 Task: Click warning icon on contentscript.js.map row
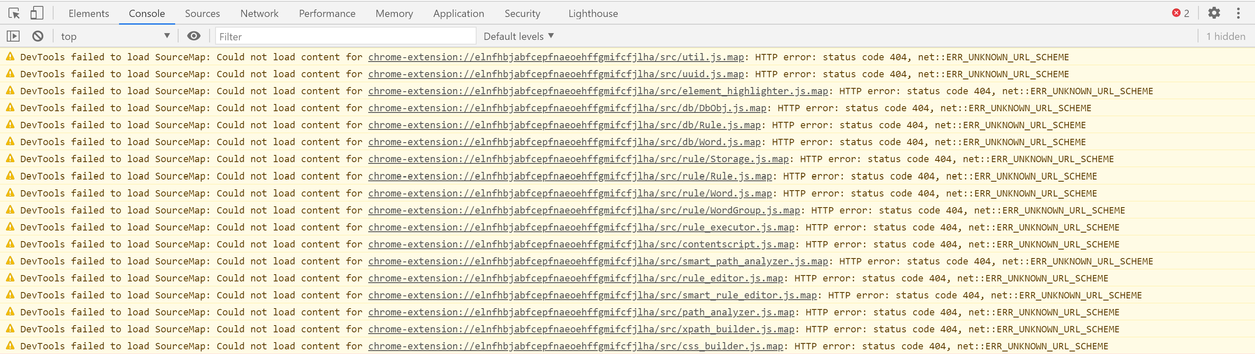pos(10,244)
